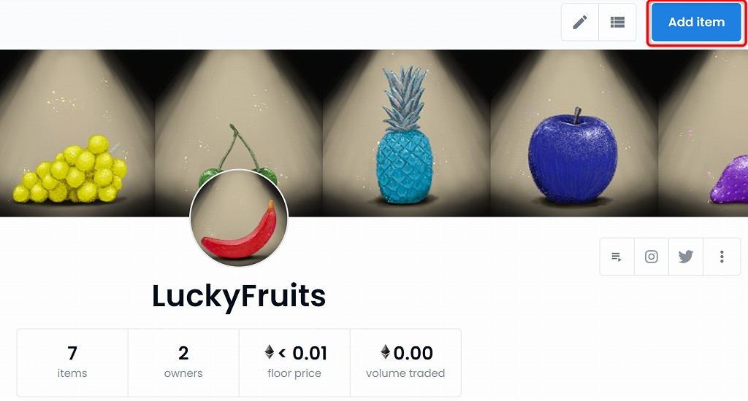The width and height of the screenshot is (748, 401).
Task: Click the purple strawberry at banner edge
Action: click(730, 179)
